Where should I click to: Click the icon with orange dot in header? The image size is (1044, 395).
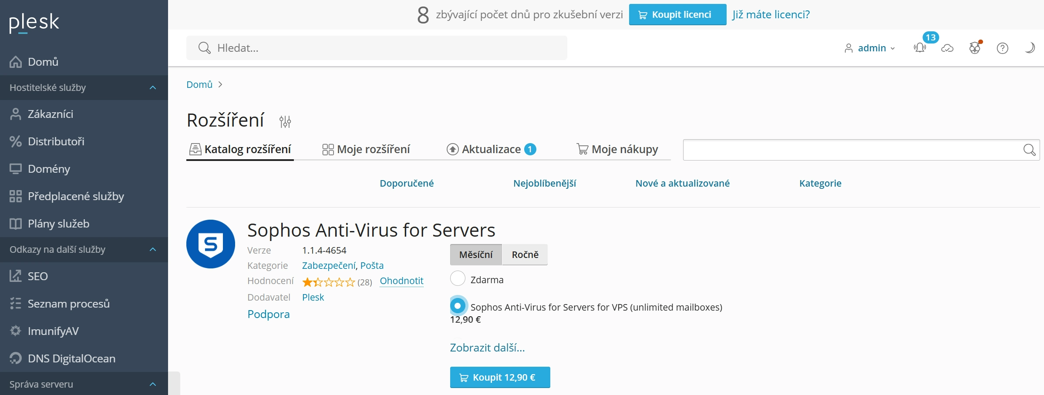975,48
